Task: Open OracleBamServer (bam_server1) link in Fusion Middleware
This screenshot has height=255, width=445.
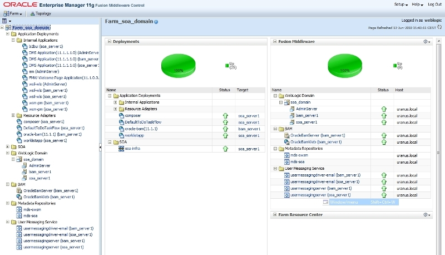Action: [318, 135]
